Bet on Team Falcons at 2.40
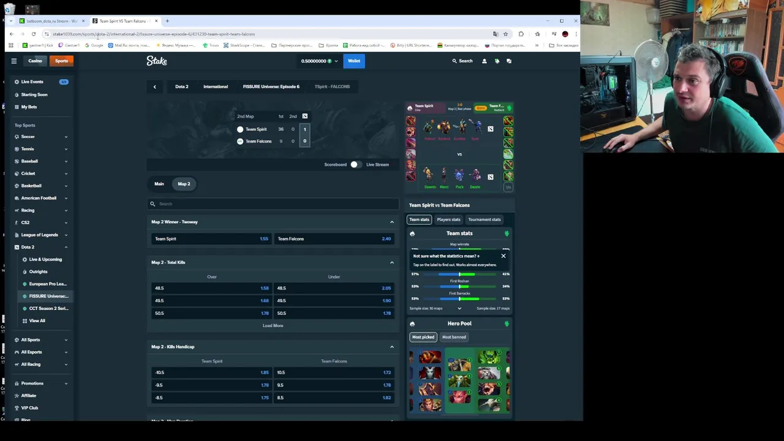Image resolution: width=784 pixels, height=441 pixels. coord(334,239)
